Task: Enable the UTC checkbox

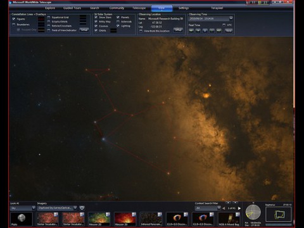Action: 224,25
